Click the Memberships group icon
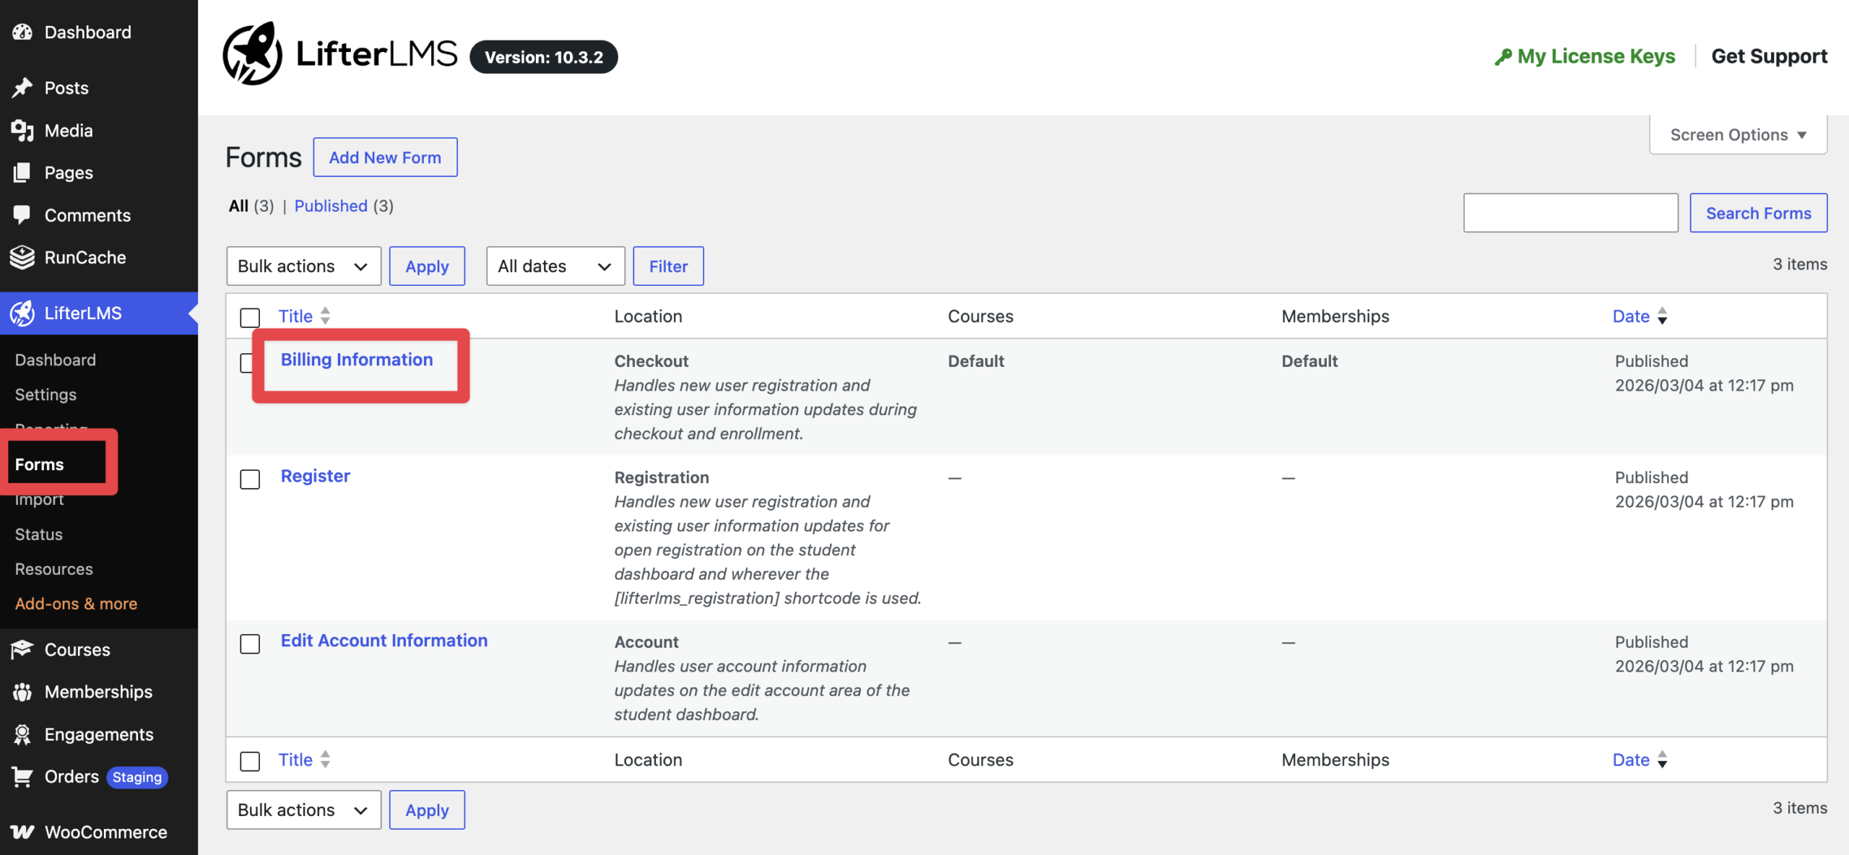 pos(22,692)
